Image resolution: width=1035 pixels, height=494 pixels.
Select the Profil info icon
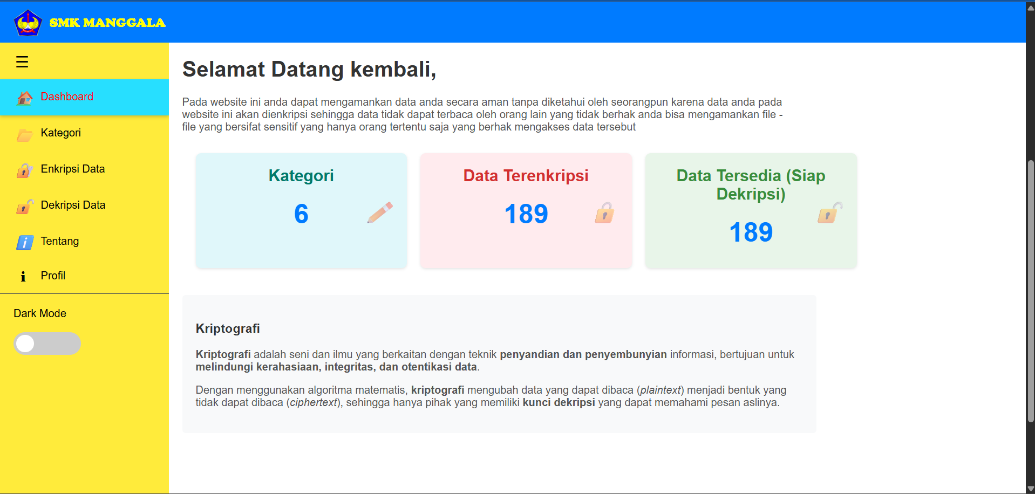click(23, 276)
